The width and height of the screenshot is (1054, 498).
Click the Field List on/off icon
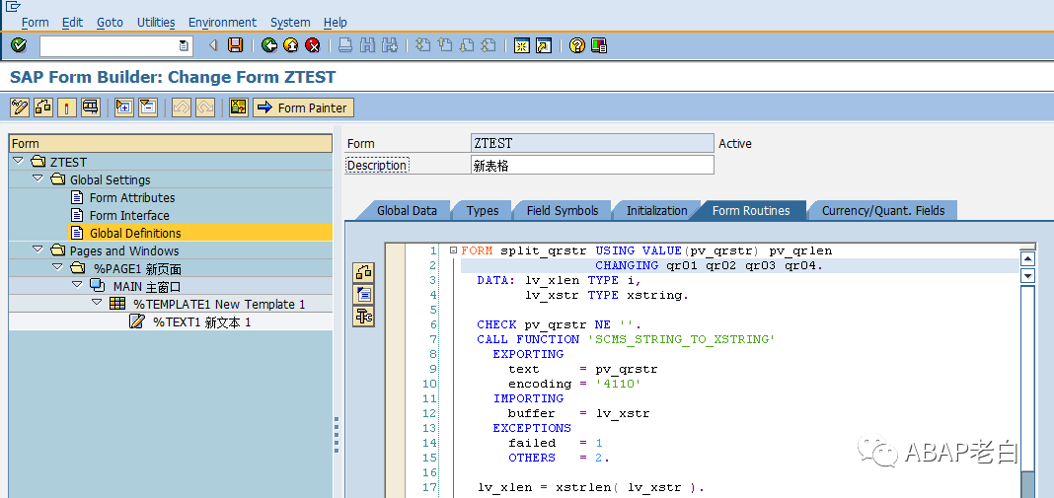(238, 107)
